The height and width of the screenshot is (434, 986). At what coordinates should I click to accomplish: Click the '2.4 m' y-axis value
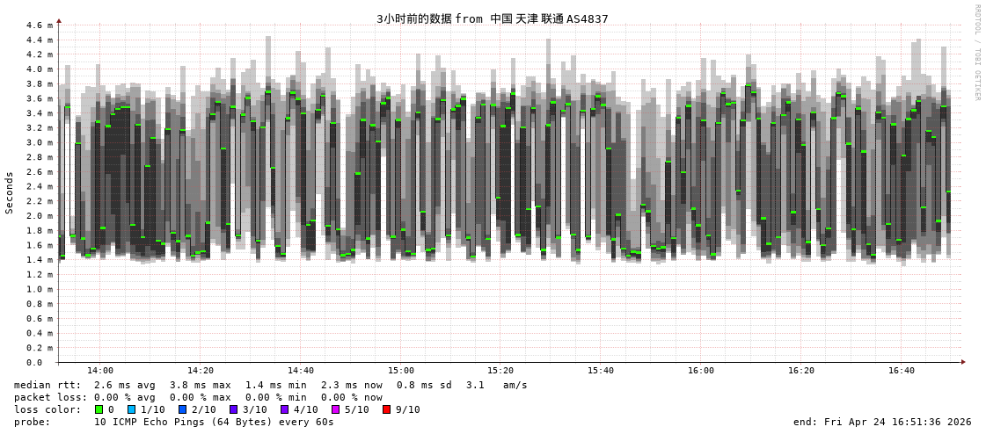40,186
